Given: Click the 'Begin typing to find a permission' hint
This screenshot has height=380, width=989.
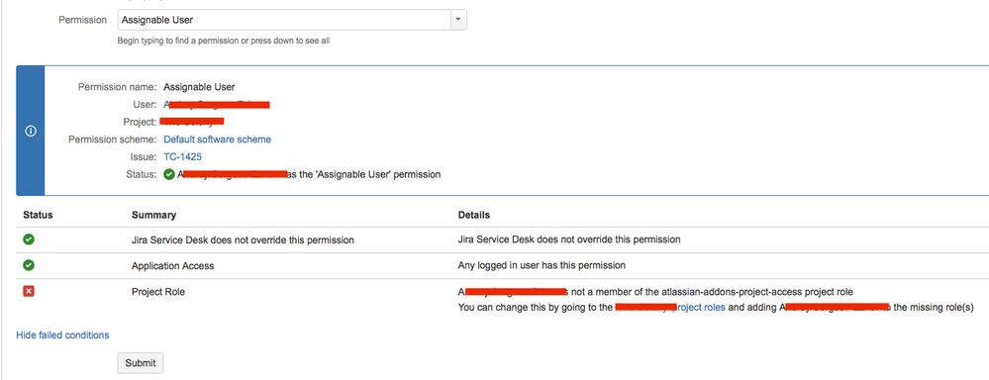Looking at the screenshot, I should pos(224,41).
